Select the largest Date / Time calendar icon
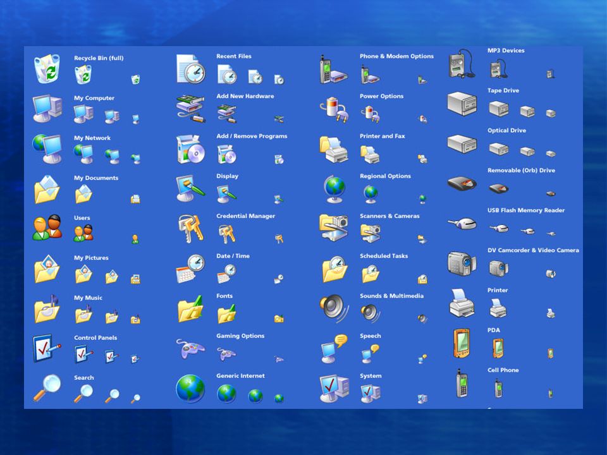The image size is (607, 455). [191, 269]
